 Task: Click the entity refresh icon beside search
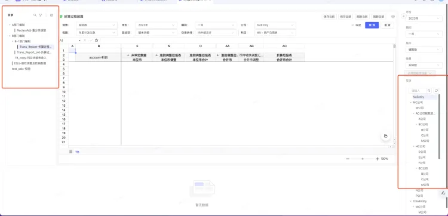(x=436, y=91)
